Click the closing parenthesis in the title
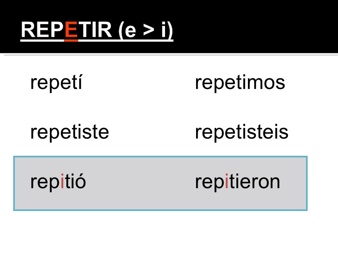This screenshot has height=254, width=338. coord(170,31)
